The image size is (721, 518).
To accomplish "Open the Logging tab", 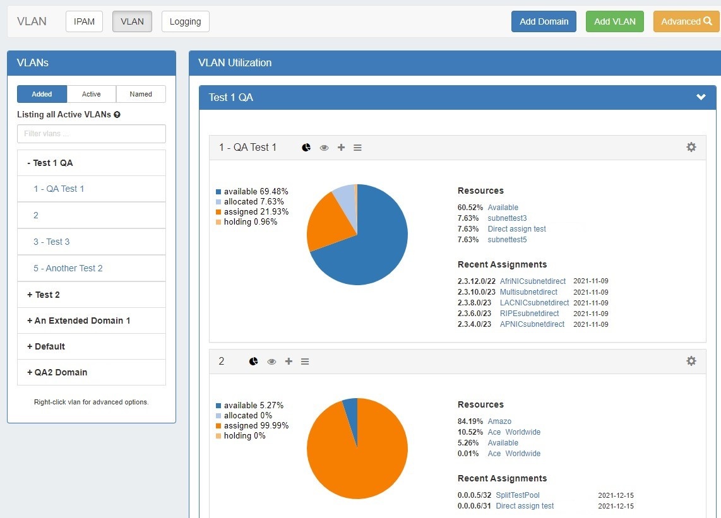I will click(x=185, y=21).
